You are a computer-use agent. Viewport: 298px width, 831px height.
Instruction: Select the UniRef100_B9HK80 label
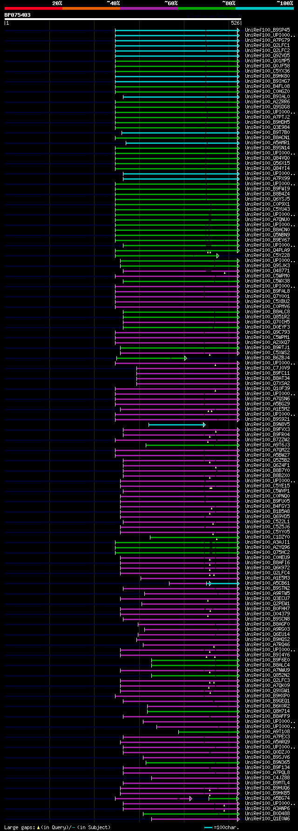pyautogui.click(x=267, y=76)
